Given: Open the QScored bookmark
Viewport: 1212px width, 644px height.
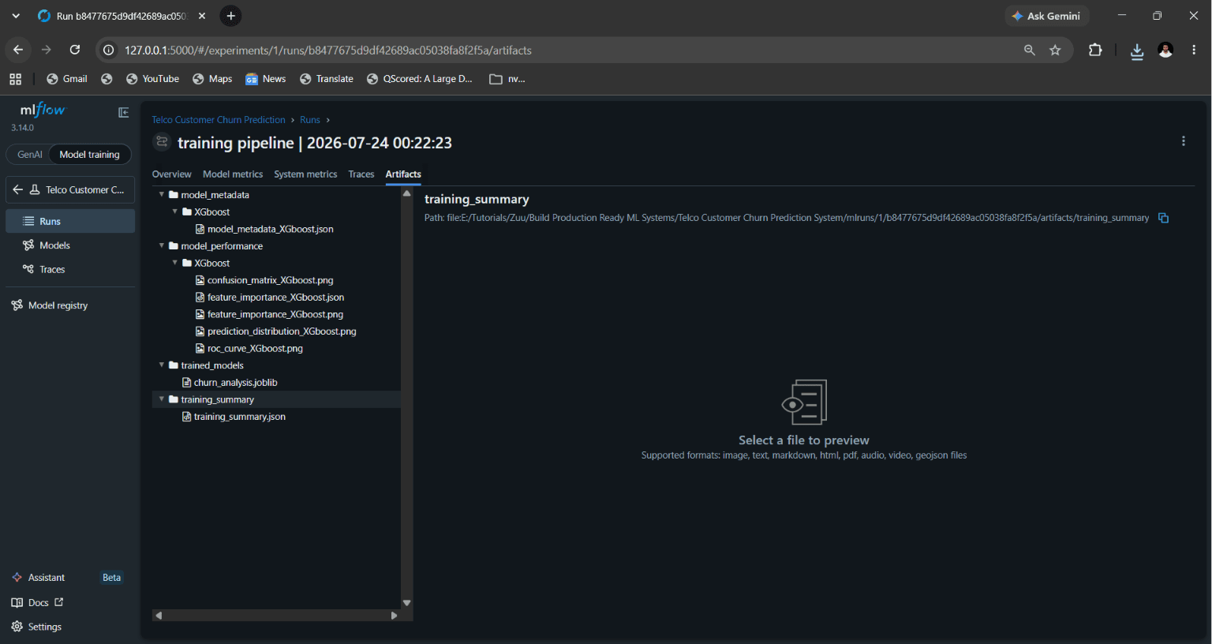Looking at the screenshot, I should (x=420, y=79).
